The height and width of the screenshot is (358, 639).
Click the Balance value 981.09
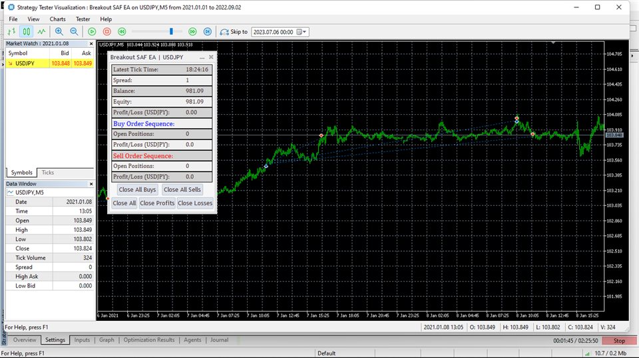[x=194, y=91]
